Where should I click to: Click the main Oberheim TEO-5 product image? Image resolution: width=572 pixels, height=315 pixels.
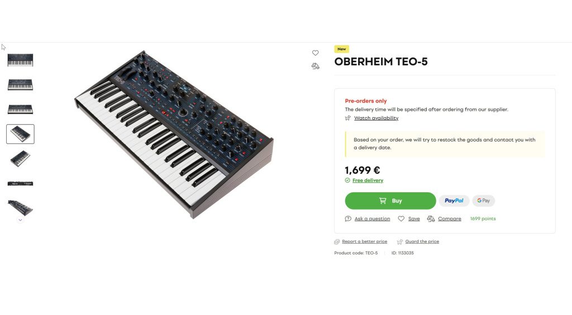pos(173,134)
